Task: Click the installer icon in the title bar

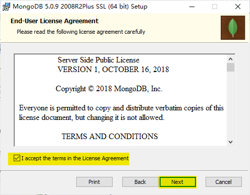Action: point(6,7)
